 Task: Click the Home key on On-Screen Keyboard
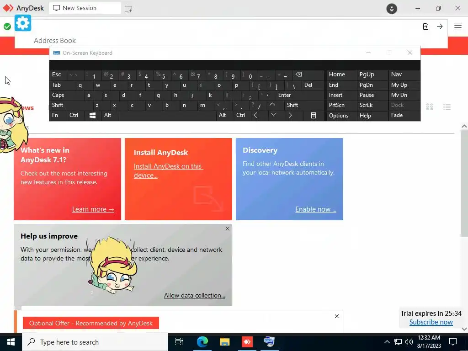click(x=341, y=74)
